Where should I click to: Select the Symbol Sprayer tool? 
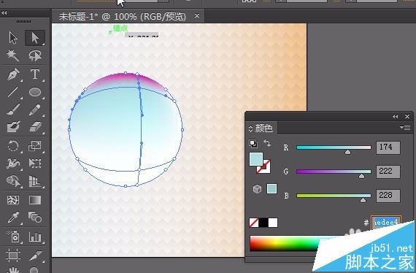(13, 236)
